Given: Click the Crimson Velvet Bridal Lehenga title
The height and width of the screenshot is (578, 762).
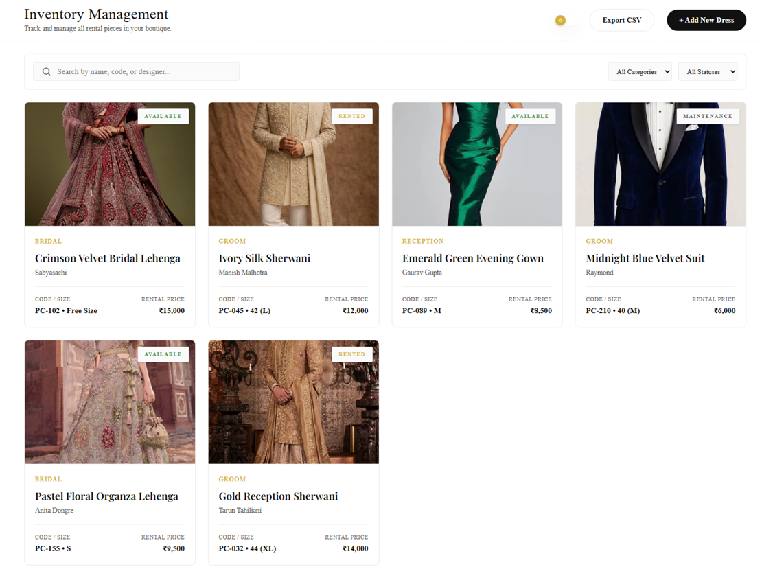Looking at the screenshot, I should [107, 258].
